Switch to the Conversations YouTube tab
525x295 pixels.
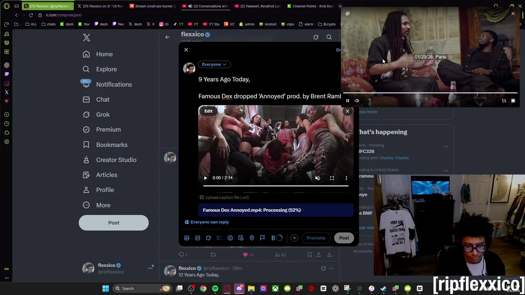(205, 6)
